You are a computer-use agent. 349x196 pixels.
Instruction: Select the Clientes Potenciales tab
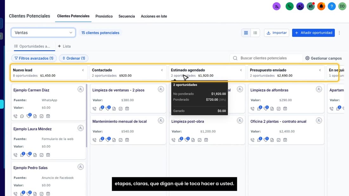(73, 16)
